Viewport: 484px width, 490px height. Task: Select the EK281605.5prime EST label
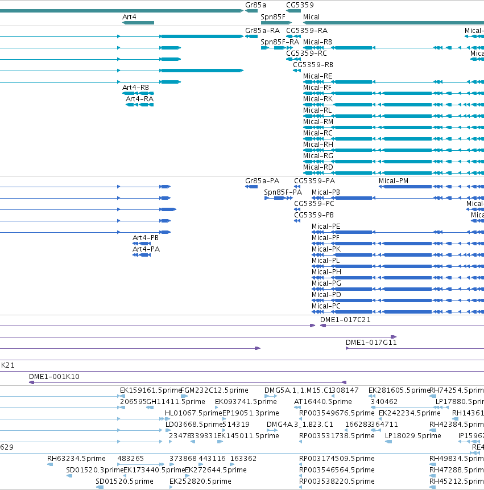pos(399,390)
